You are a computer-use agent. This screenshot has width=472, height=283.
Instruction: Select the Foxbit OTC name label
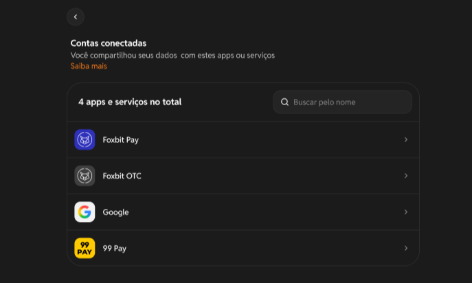click(x=122, y=176)
